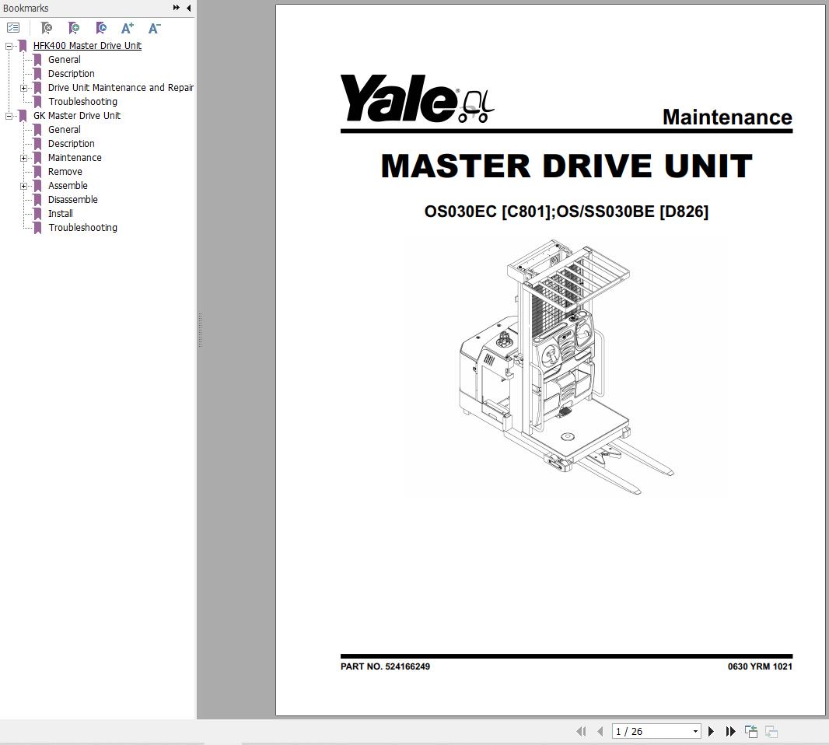Open GK Master Drive Unit bookmark
The height and width of the screenshot is (745, 829).
coord(77,115)
